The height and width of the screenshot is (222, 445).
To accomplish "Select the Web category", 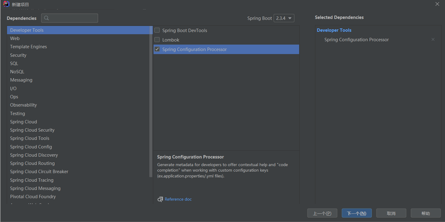I will [78, 38].
